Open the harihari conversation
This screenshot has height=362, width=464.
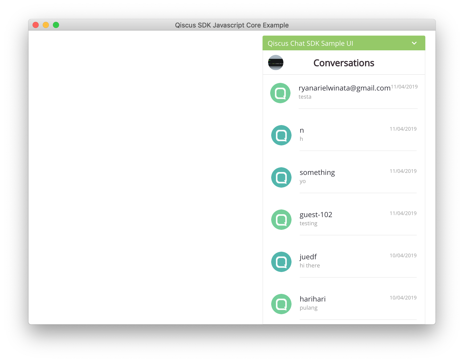(313, 299)
